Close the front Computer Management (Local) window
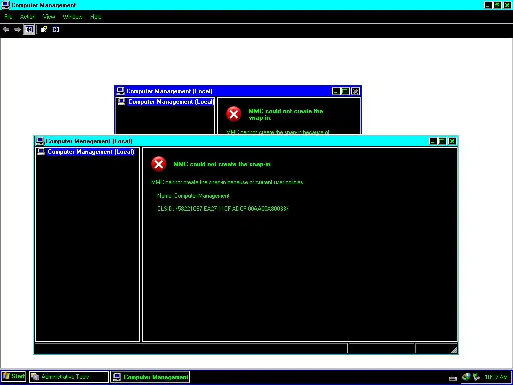 click(x=452, y=141)
